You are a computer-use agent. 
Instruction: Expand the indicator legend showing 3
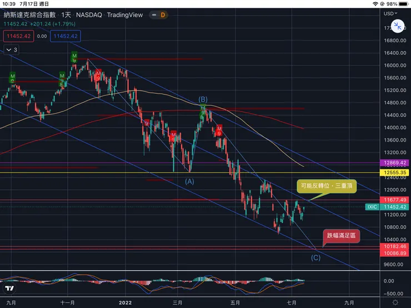coord(12,50)
